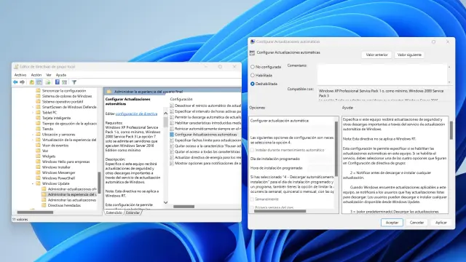
Task: Switch to the Estándar tab
Action: pos(133,213)
